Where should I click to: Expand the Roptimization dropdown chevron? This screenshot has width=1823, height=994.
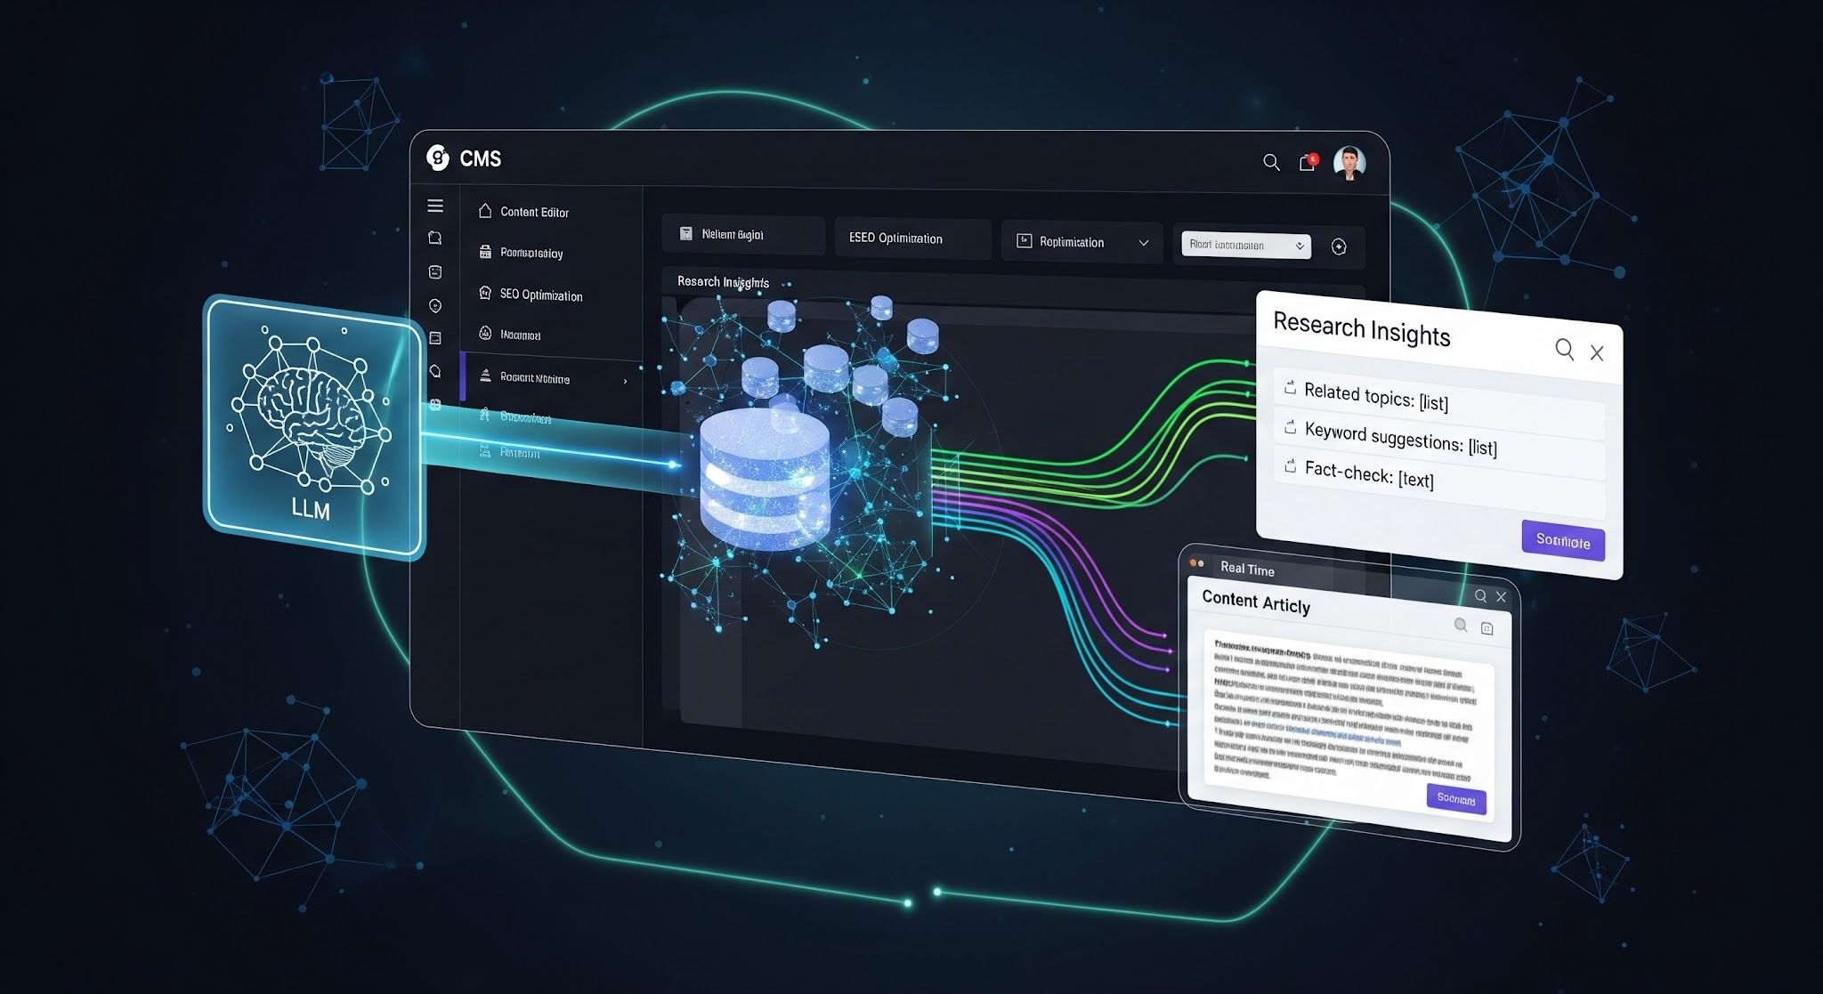click(x=1144, y=243)
